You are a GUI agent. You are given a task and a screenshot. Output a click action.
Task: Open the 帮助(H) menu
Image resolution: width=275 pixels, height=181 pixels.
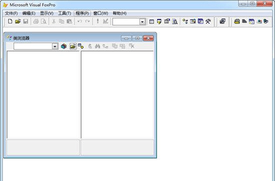[x=119, y=13]
